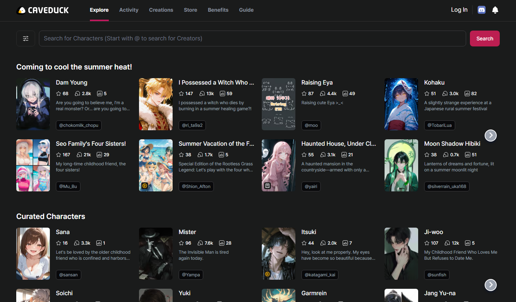This screenshot has width=516, height=302.
Task: Open creator @yairi profile
Action: 311,186
